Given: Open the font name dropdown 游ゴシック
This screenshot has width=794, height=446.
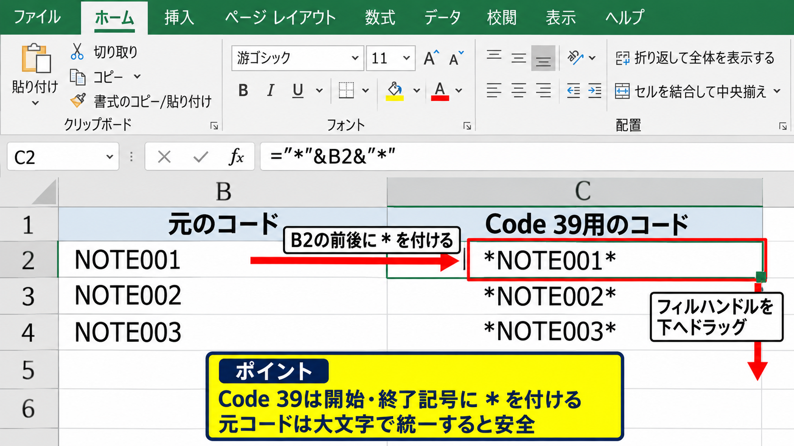Looking at the screenshot, I should coord(355,58).
